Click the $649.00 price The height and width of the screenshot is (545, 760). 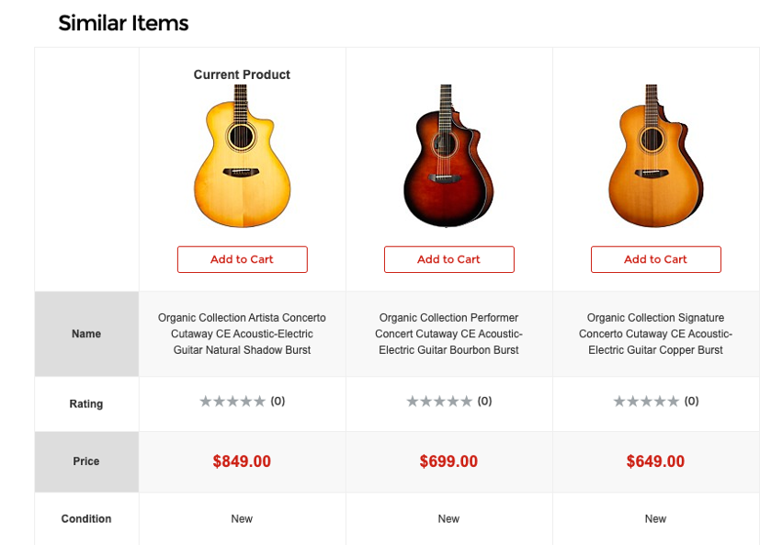(655, 461)
